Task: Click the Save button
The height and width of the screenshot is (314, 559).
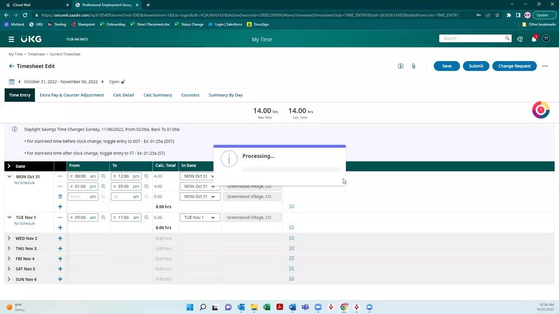Action: (x=447, y=66)
